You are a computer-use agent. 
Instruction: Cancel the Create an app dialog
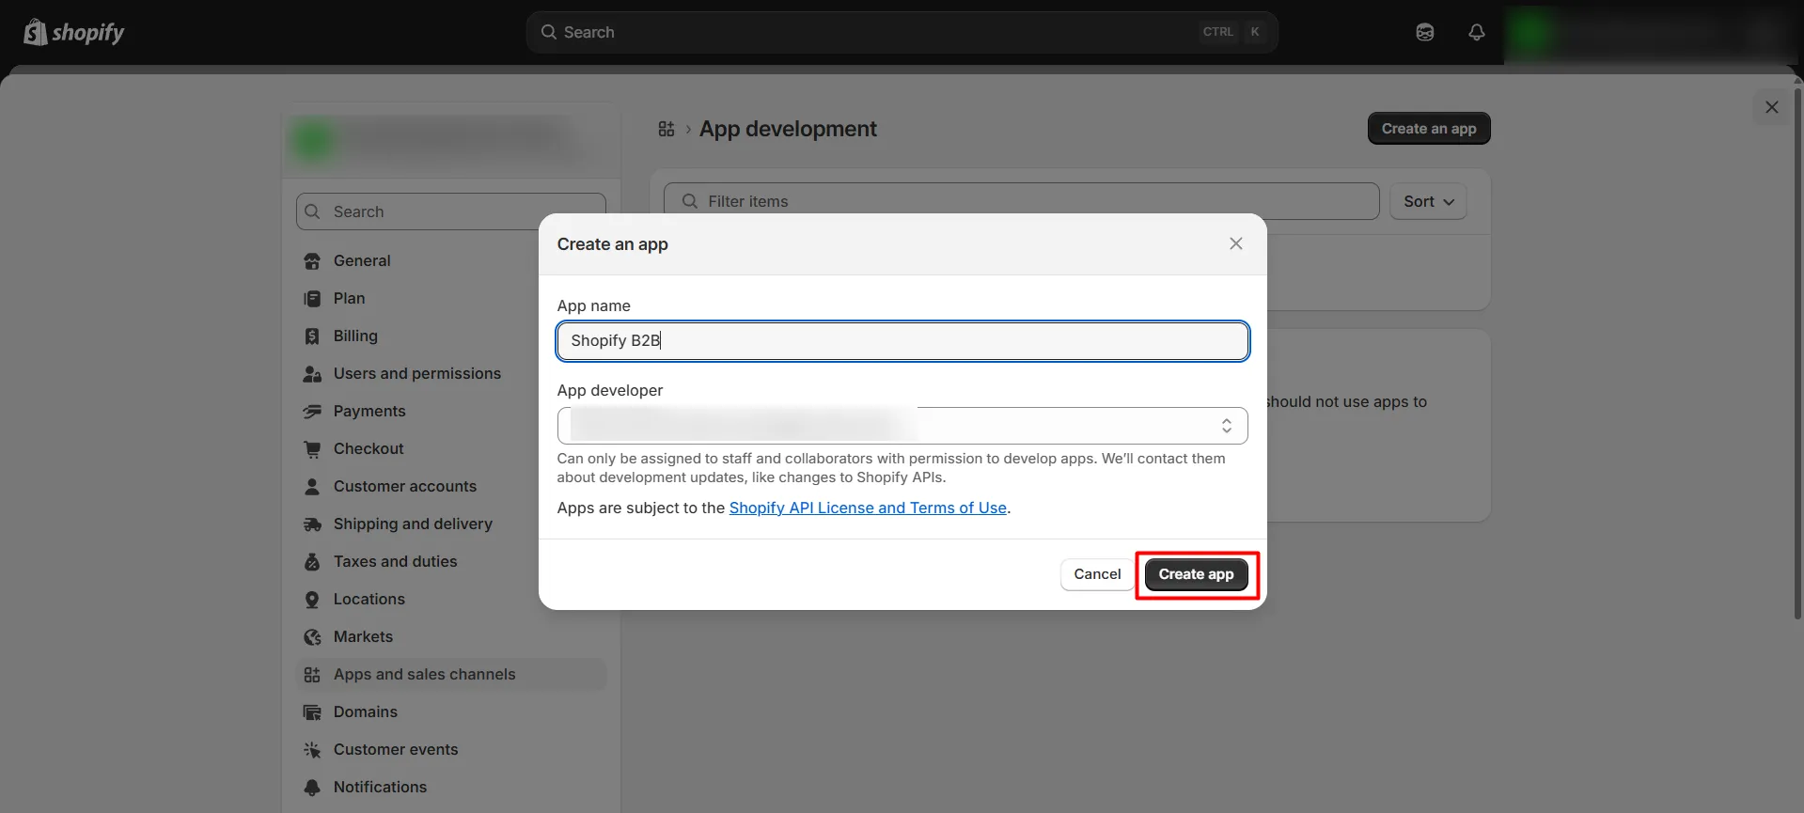[x=1097, y=574]
